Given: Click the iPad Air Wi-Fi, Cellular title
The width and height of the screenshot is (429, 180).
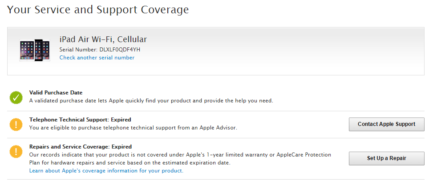Looking at the screenshot, I should pos(103,39).
